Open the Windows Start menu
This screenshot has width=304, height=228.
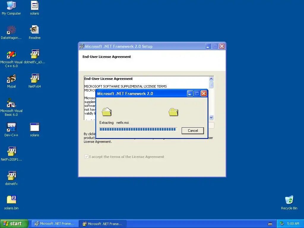(14, 224)
